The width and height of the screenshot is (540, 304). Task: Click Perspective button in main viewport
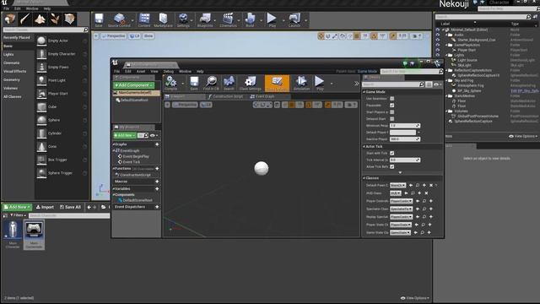(x=114, y=35)
